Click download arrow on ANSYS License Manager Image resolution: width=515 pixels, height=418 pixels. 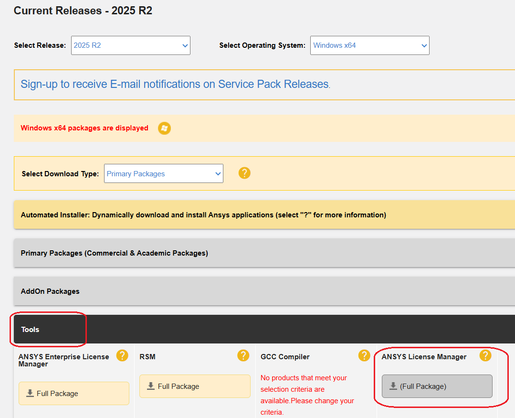(393, 386)
